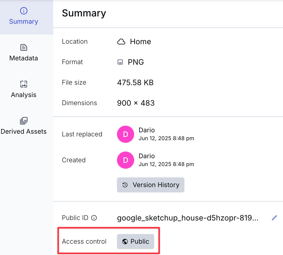Click the timestamp in the Created row
Viewport: 283px width, 255px height.
(166, 164)
